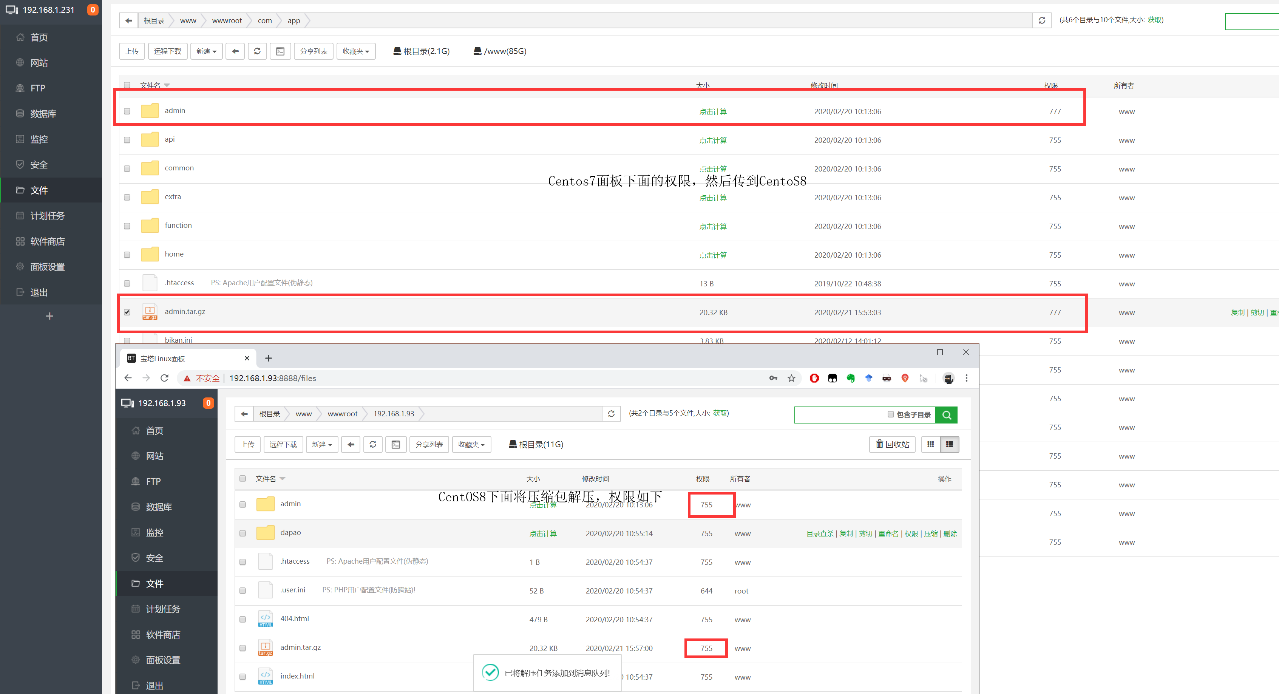The width and height of the screenshot is (1279, 694).
Task: Click admin.tar.gz archive icon in back window
Action: pyautogui.click(x=150, y=312)
